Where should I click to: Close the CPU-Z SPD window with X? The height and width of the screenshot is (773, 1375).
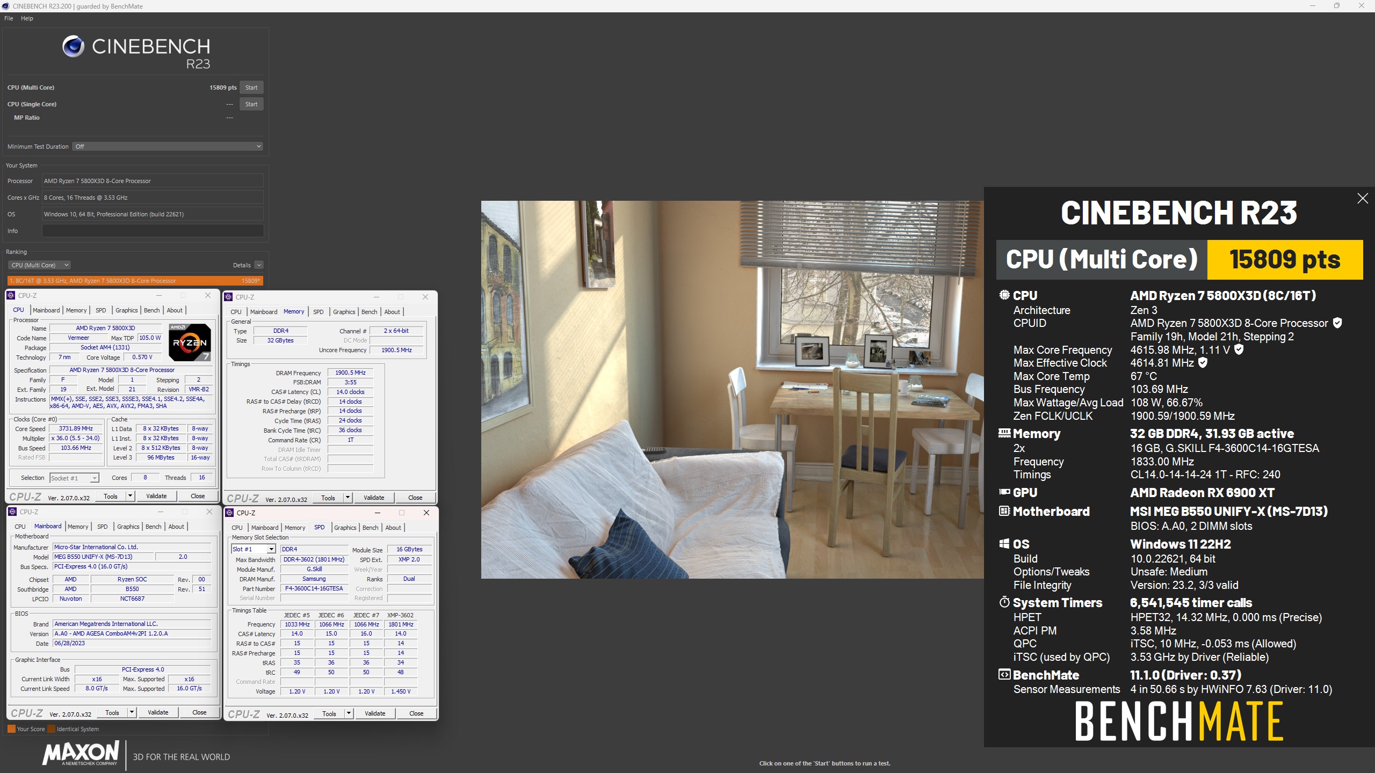pos(426,513)
